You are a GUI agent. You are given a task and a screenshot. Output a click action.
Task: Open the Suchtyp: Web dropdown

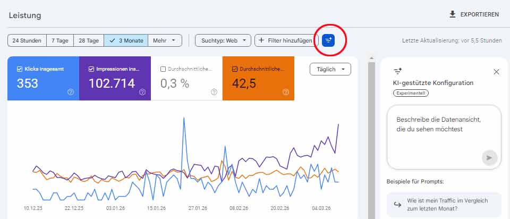point(223,41)
